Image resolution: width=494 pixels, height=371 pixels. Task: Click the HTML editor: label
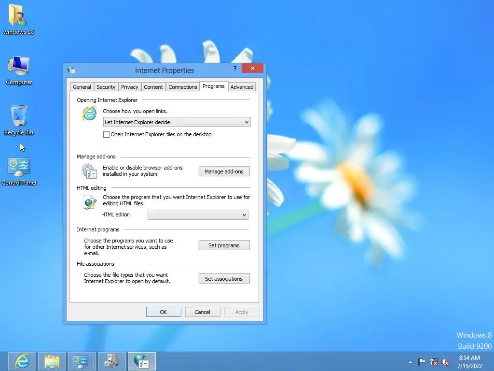point(116,214)
